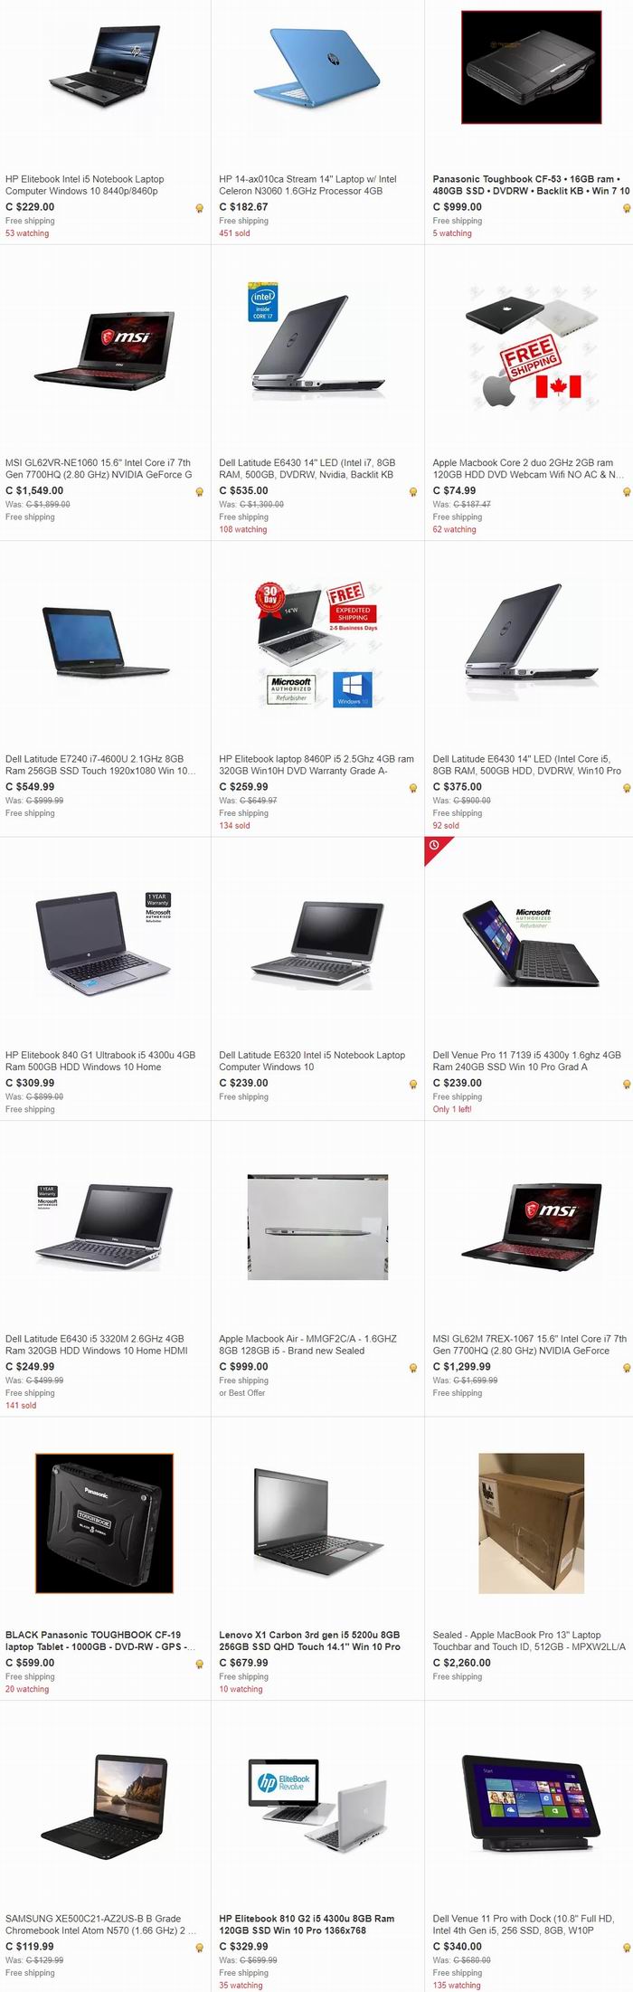This screenshot has width=633, height=1992.
Task: Open HP Elitebook 8460P laptop listing title
Action: pos(316,764)
